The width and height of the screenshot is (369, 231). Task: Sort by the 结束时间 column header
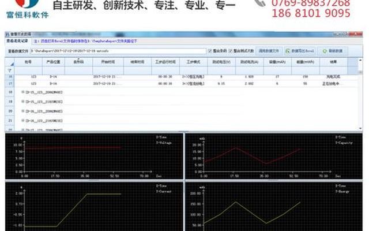click(x=137, y=62)
